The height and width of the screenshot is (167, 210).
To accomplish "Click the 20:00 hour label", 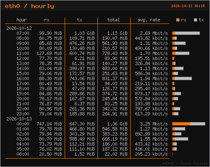I will 23,99.
